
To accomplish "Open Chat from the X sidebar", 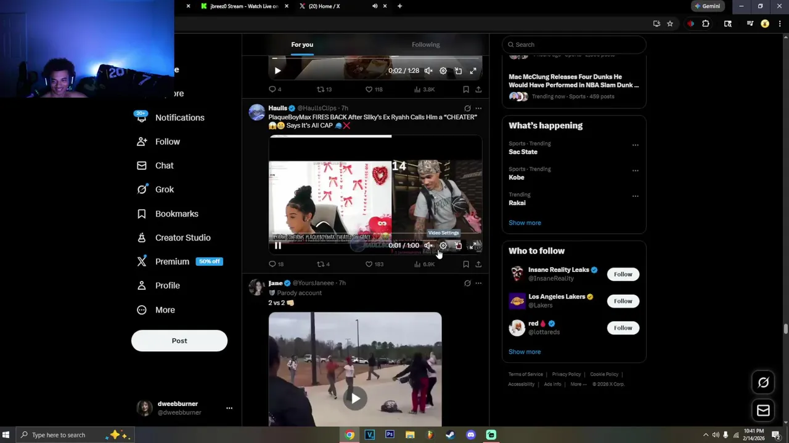I will point(155,166).
